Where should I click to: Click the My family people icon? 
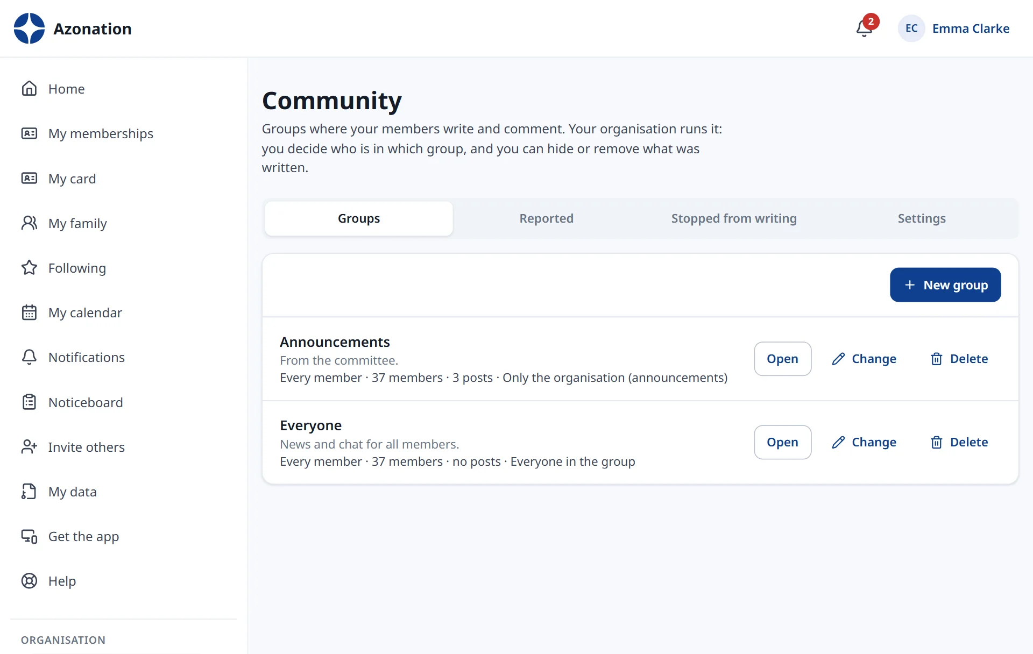pos(29,223)
